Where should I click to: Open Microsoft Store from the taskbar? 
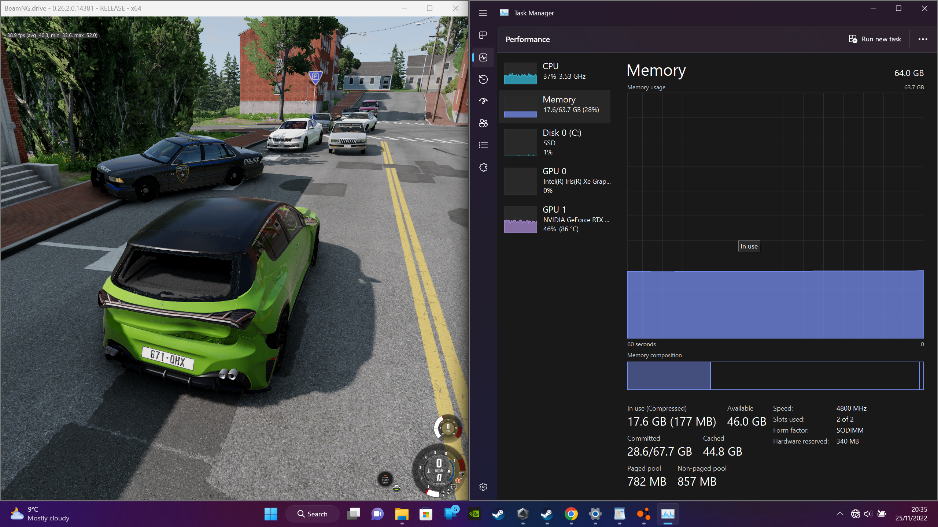tap(426, 514)
